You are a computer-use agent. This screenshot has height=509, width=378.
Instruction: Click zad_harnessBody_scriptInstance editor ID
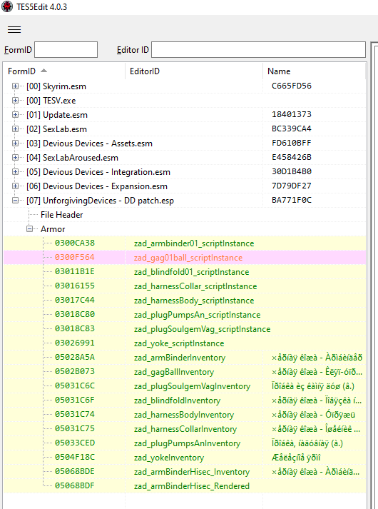[x=194, y=301]
